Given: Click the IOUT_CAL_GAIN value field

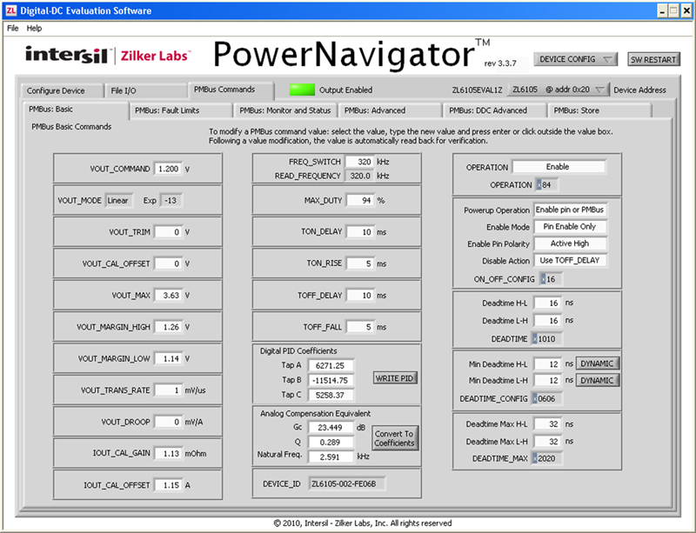Looking at the screenshot, I should point(168,453).
